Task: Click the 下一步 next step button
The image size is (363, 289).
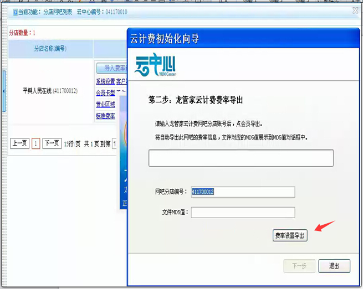Action: pyautogui.click(x=300, y=266)
